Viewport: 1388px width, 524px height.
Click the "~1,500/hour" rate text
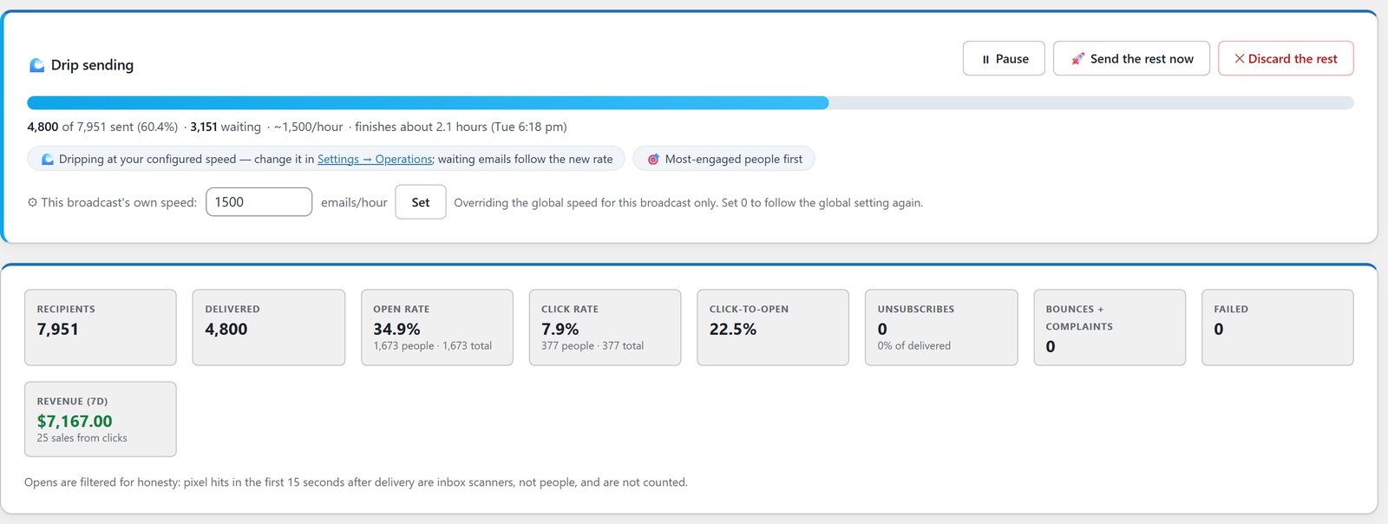point(308,127)
